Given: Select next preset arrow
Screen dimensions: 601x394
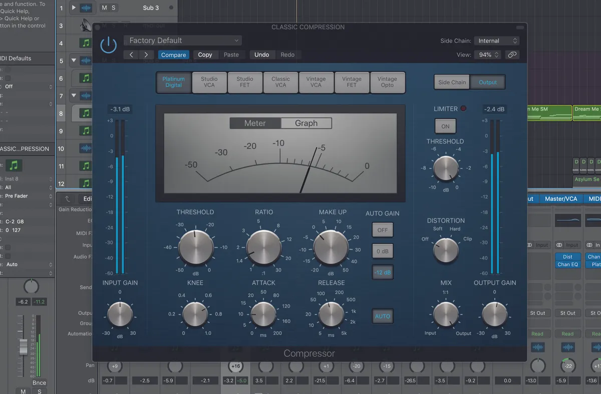Looking at the screenshot, I should coord(146,55).
